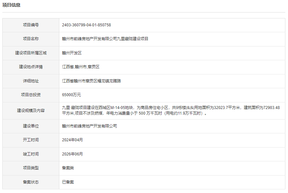Select the description starting 九里·藏珑项目建设在西城区
Screen dimensions: 288x193
pyautogui.click(x=171, y=111)
